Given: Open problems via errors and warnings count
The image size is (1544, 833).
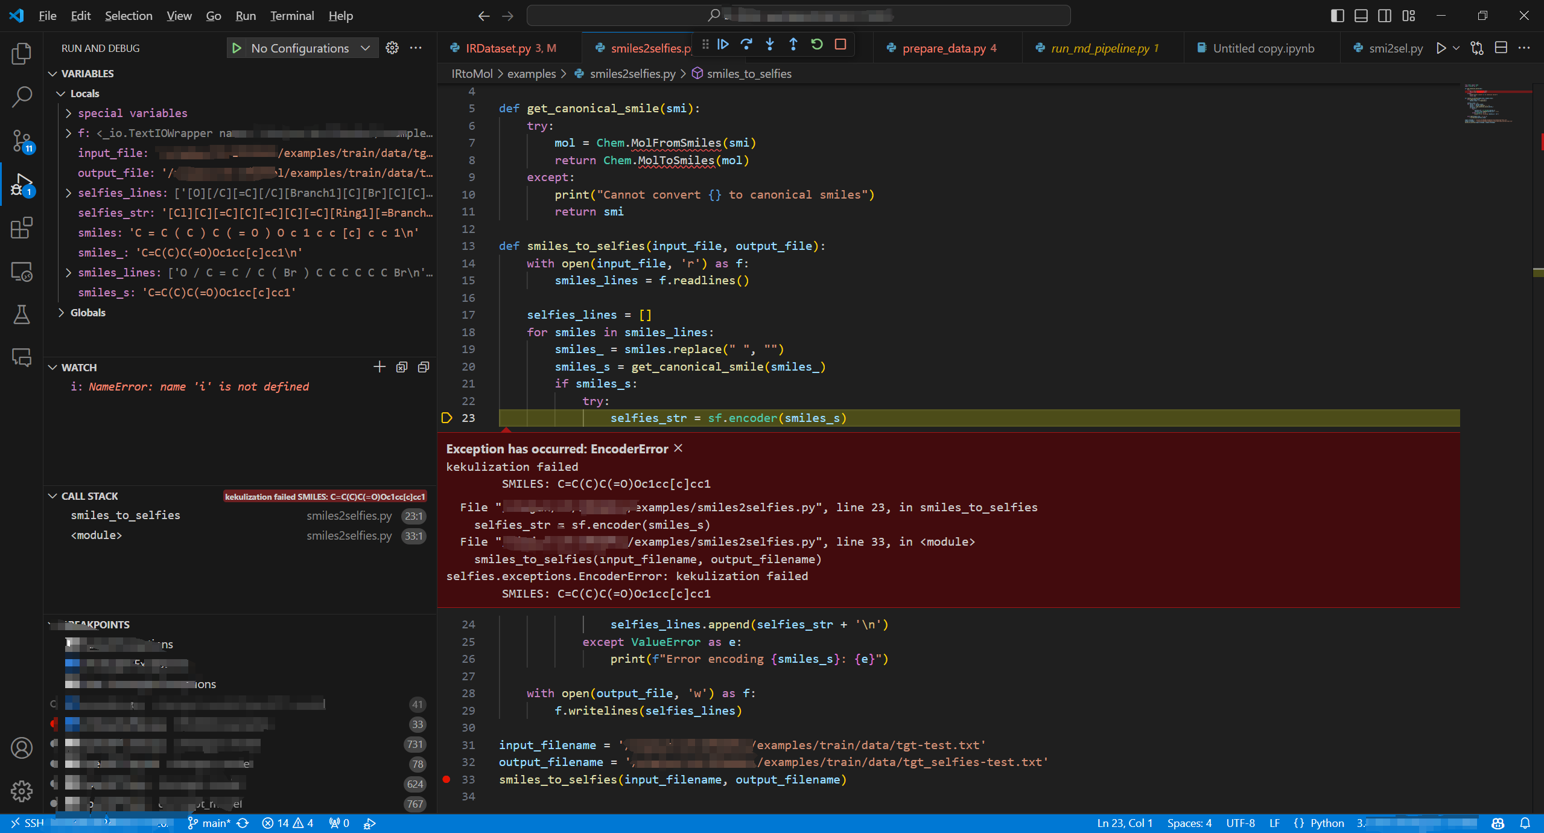Looking at the screenshot, I should (288, 823).
